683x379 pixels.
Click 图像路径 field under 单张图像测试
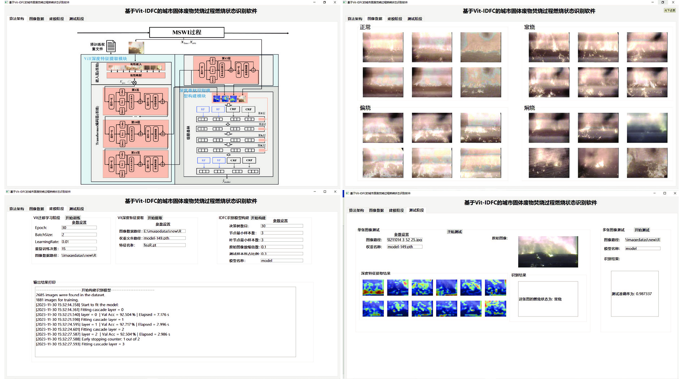click(405, 240)
